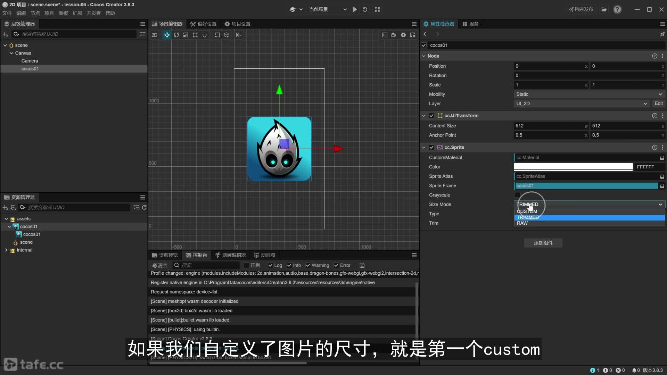This screenshot has height=375, width=667.
Task: Select the scale gizmo tool
Action: point(186,35)
